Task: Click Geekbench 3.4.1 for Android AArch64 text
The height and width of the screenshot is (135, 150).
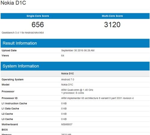Action: (x=22, y=33)
